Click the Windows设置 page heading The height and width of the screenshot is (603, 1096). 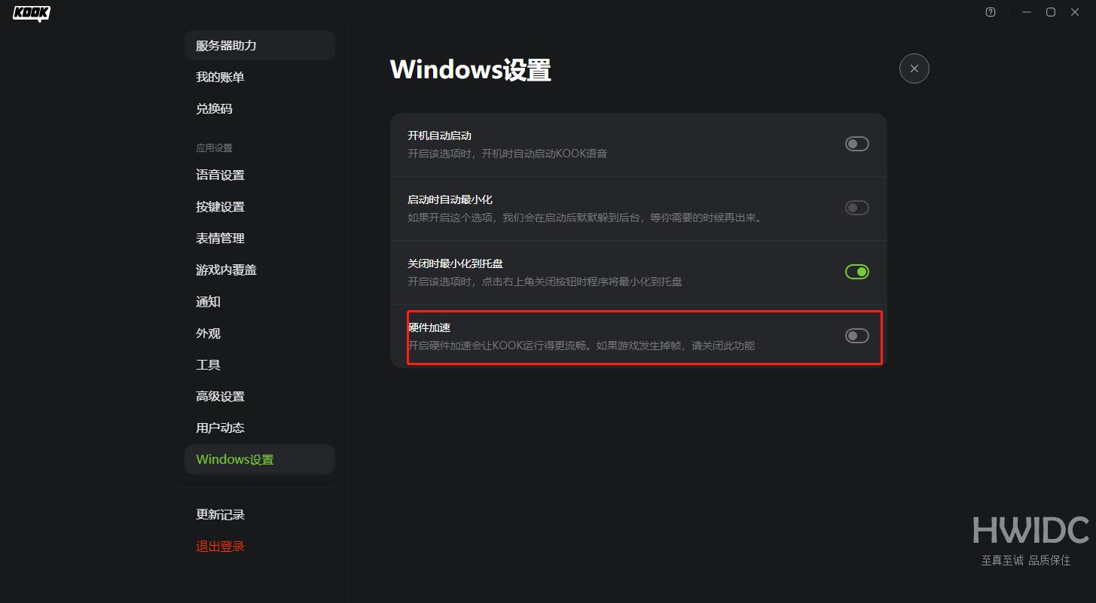tap(471, 70)
